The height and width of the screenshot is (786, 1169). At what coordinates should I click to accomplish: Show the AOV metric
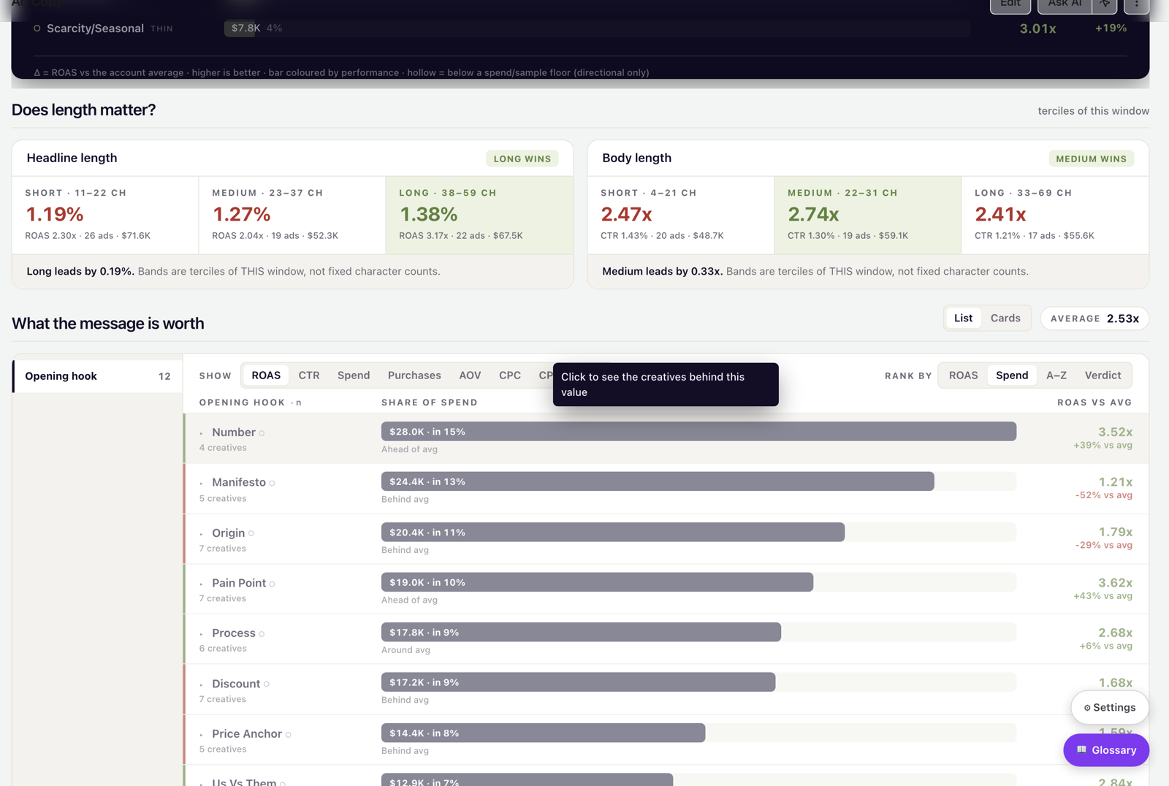[470, 375]
